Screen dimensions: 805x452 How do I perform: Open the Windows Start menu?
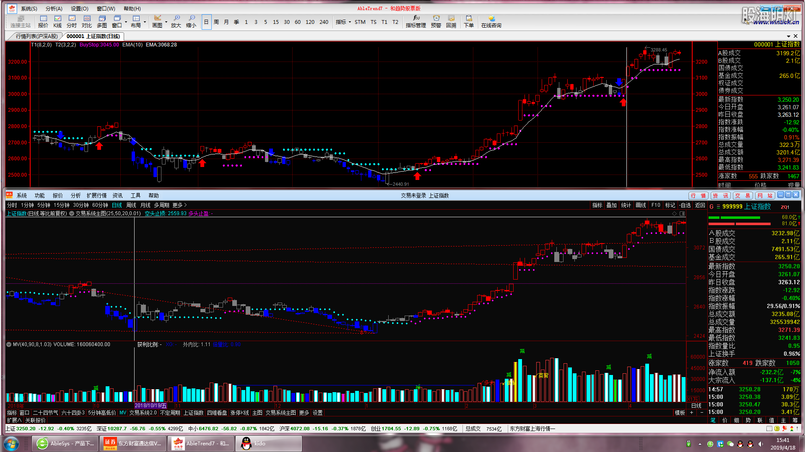11,444
